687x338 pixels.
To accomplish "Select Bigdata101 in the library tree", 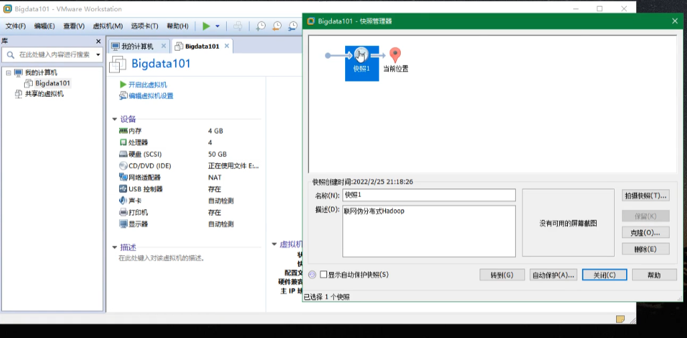I will pyautogui.click(x=53, y=83).
